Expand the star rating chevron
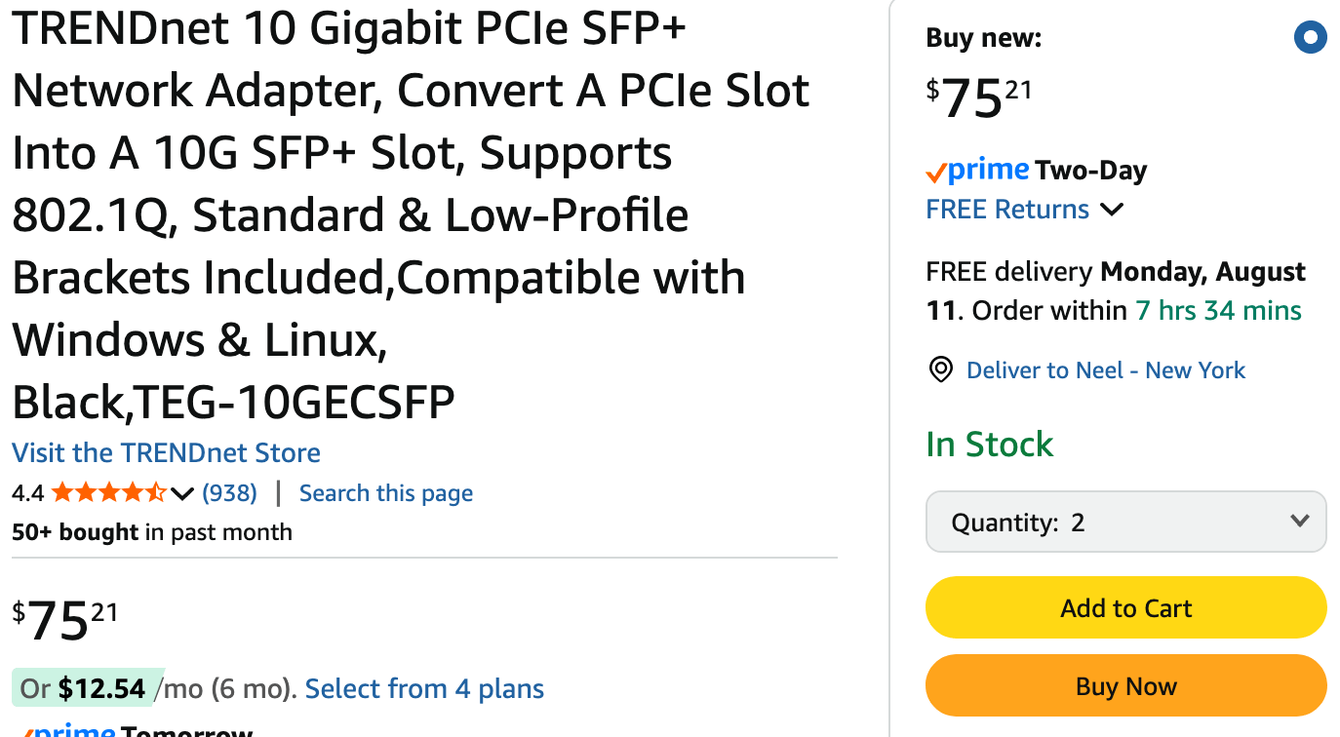 tap(182, 494)
